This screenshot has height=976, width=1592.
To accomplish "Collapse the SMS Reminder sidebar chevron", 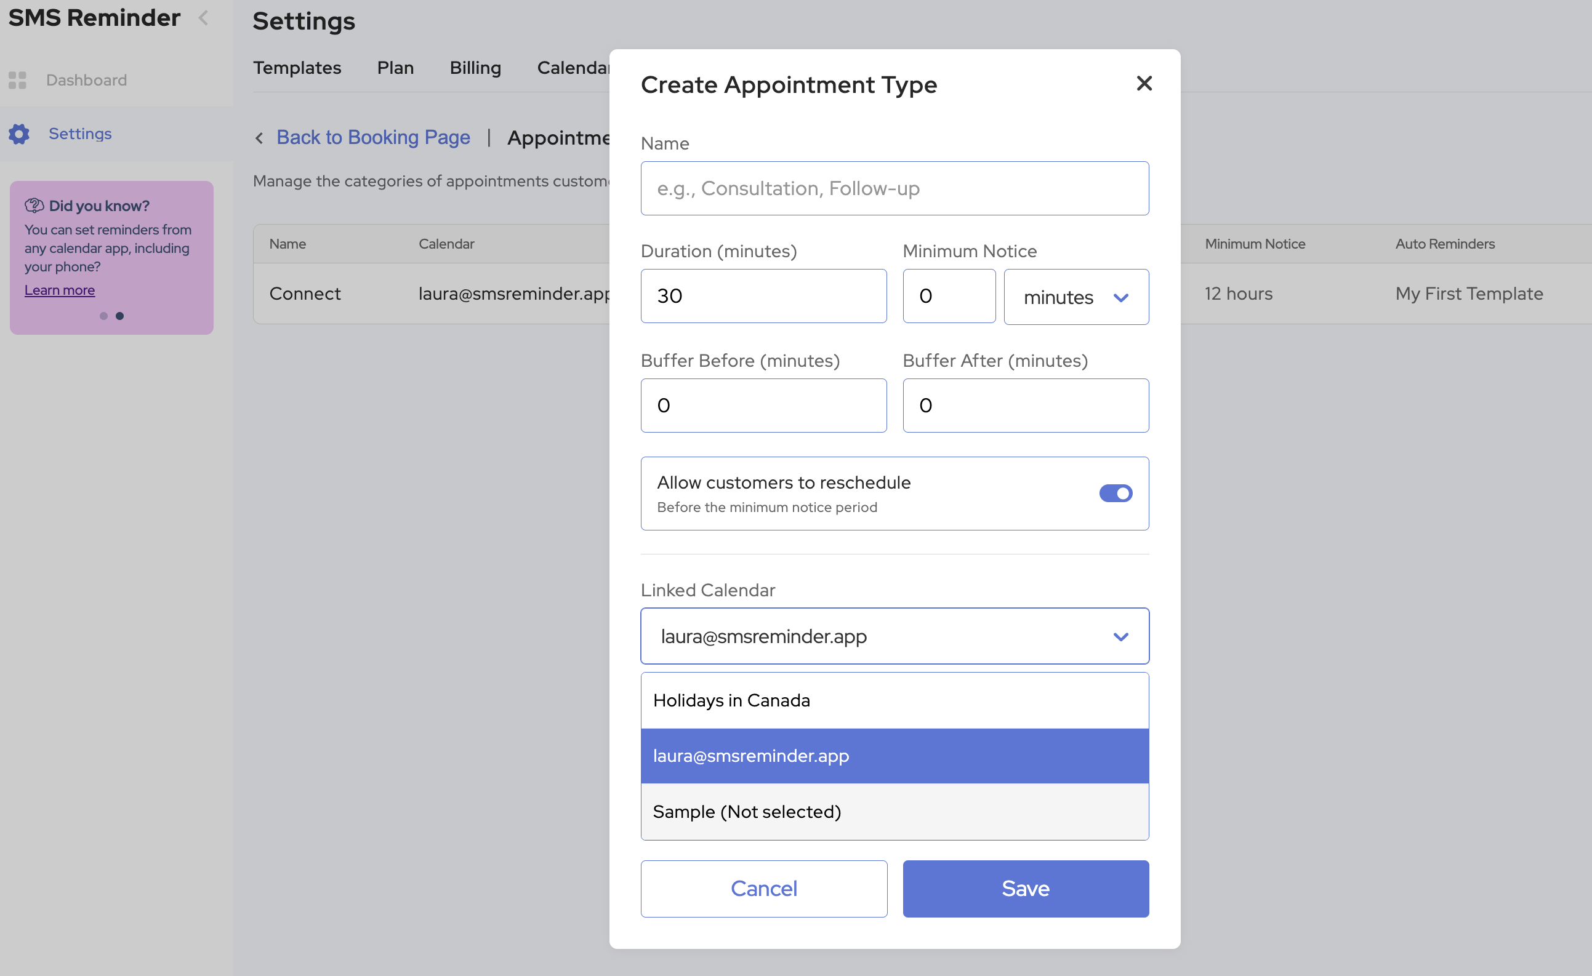I will (204, 18).
